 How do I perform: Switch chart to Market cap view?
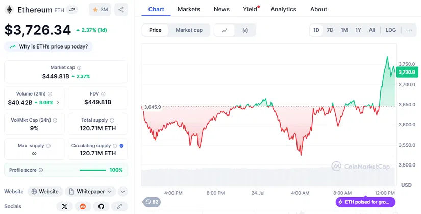click(189, 30)
